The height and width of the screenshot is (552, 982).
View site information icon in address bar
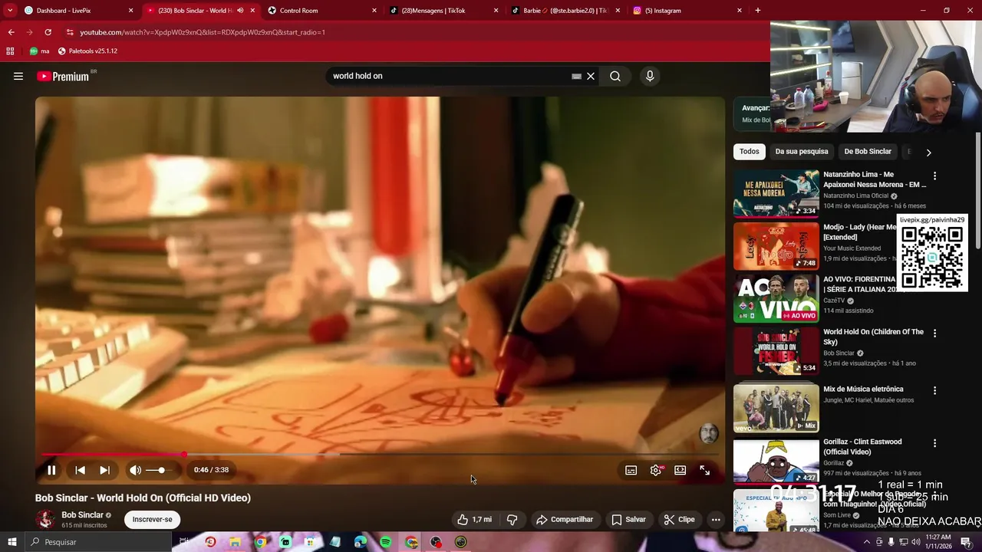coord(70,32)
